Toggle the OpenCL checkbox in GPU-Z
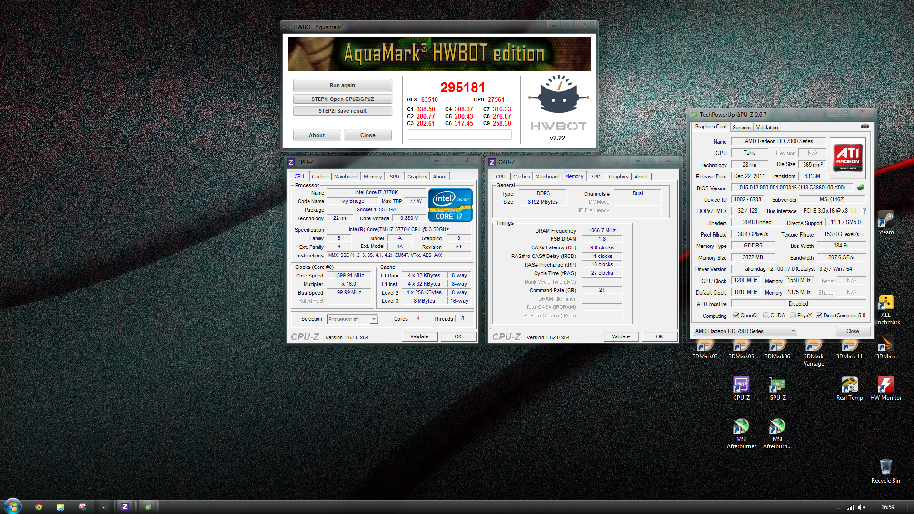The height and width of the screenshot is (514, 914). click(736, 316)
